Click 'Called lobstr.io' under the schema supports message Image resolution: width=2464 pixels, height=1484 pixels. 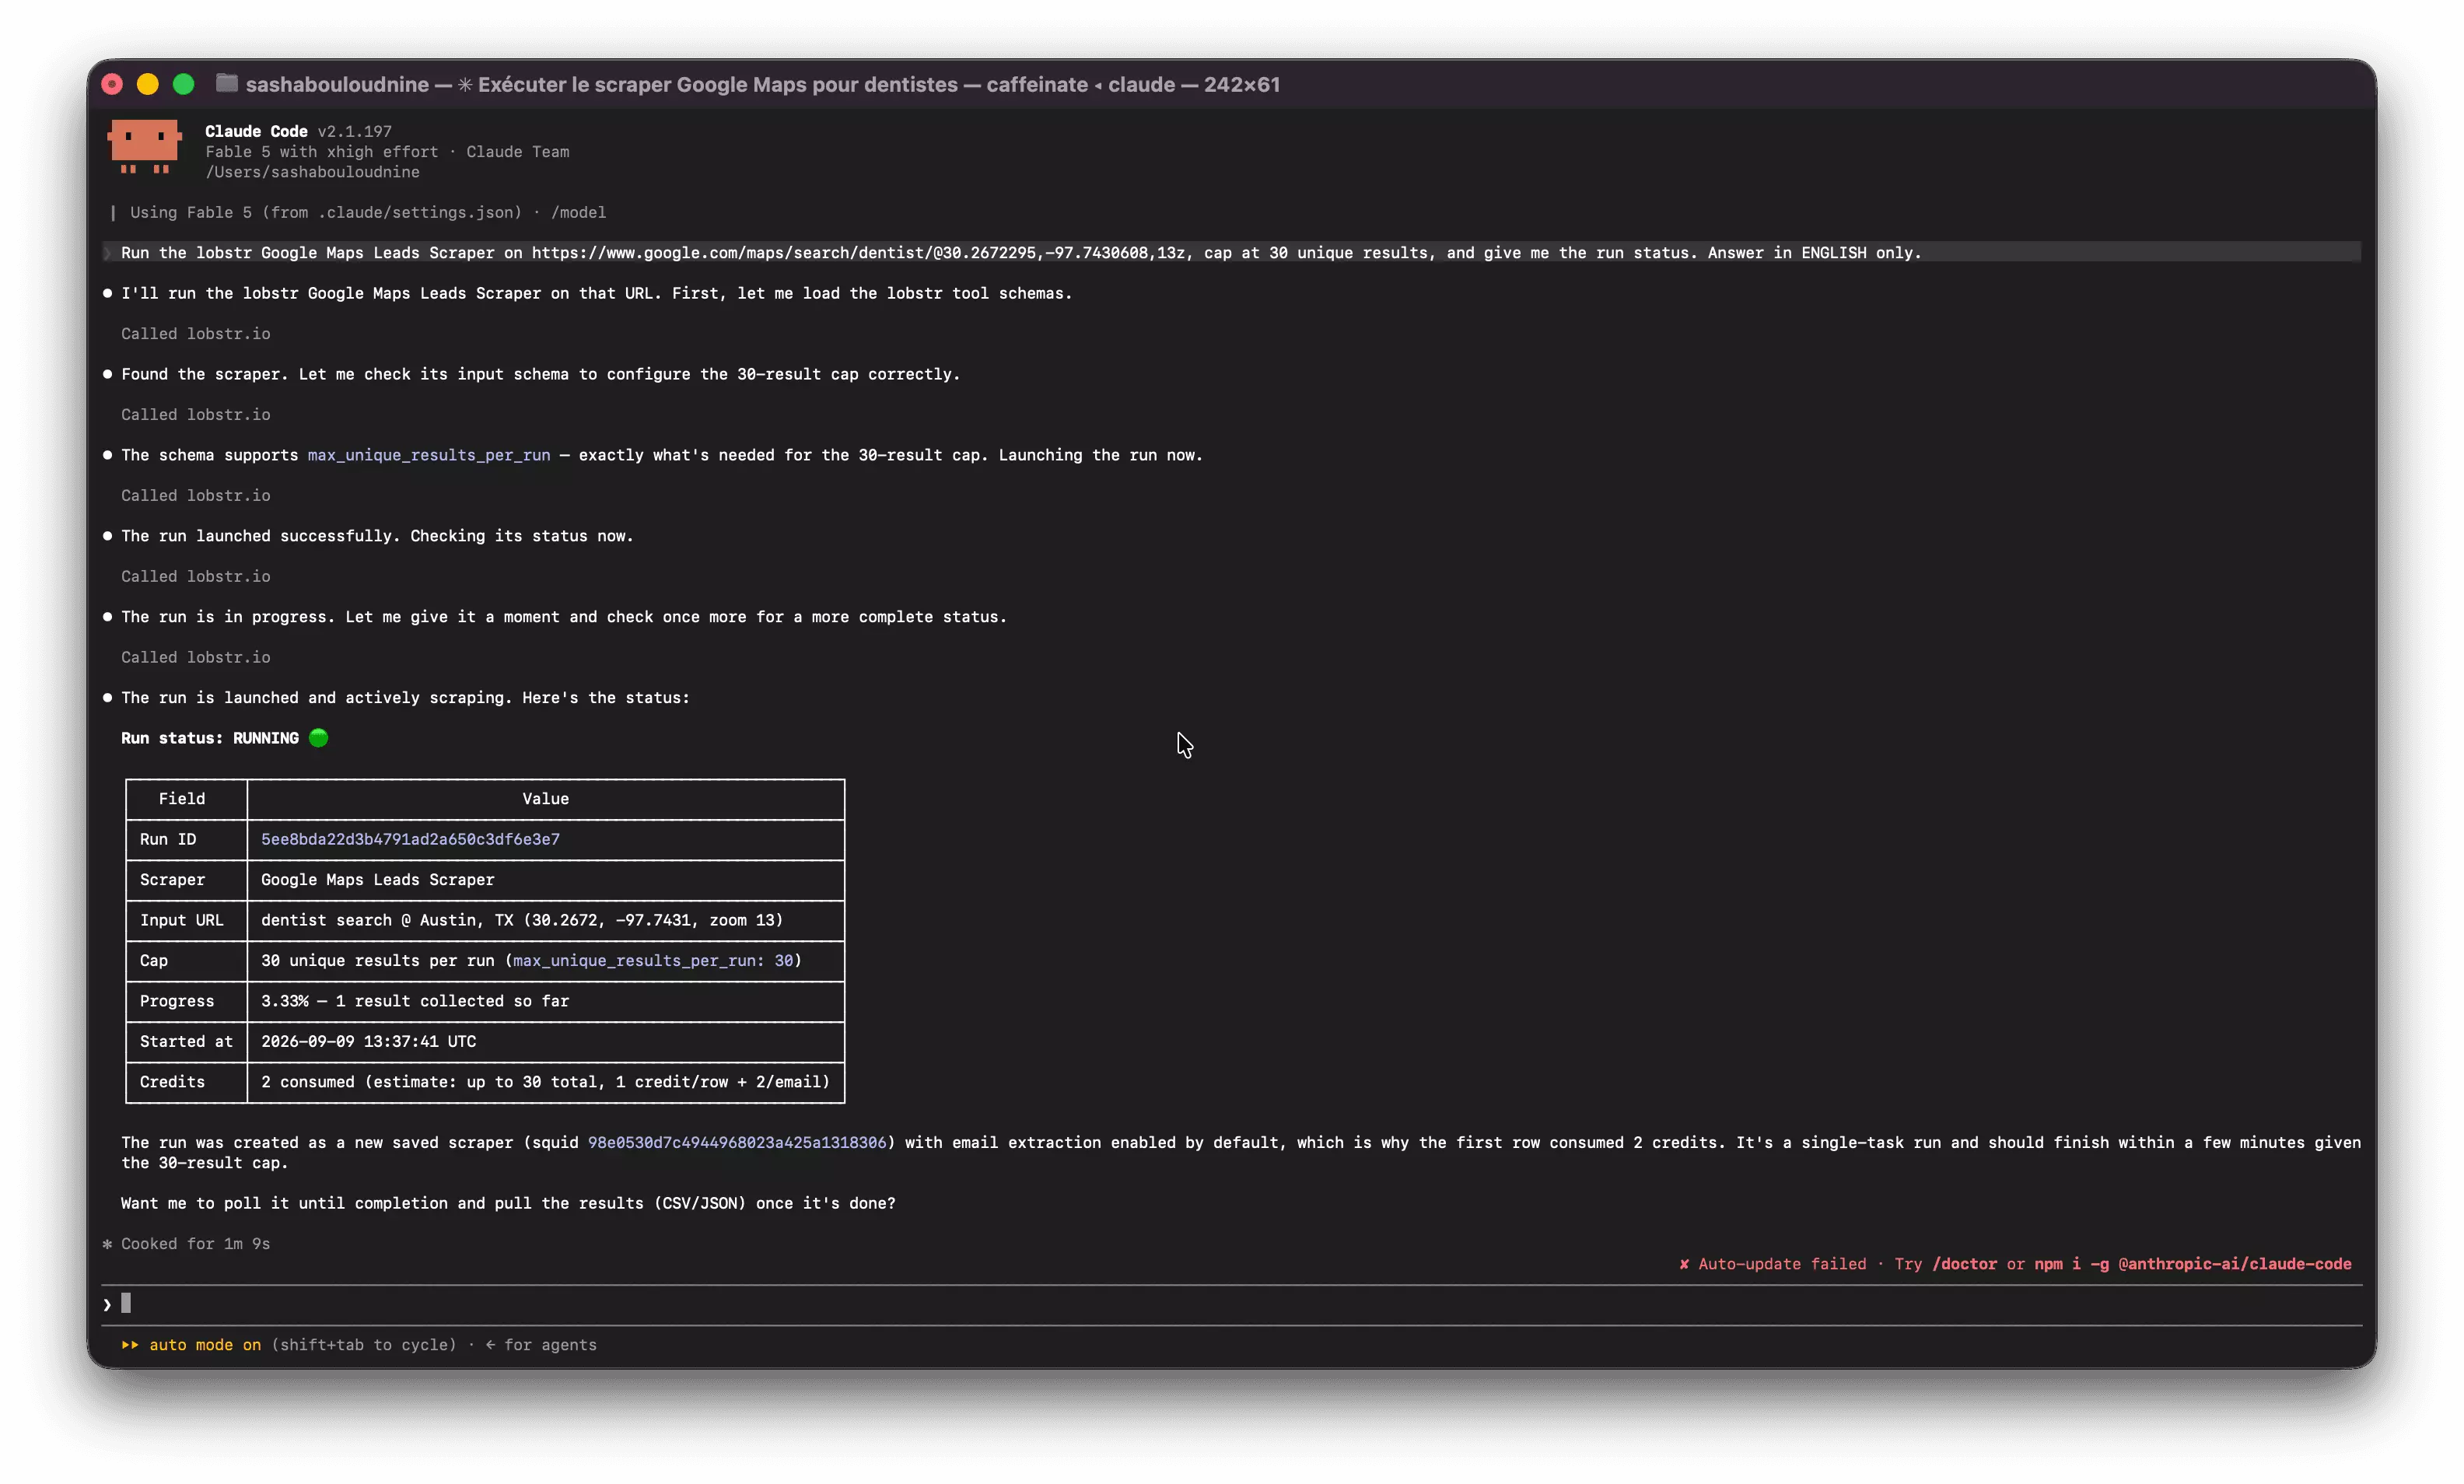pyautogui.click(x=196, y=496)
